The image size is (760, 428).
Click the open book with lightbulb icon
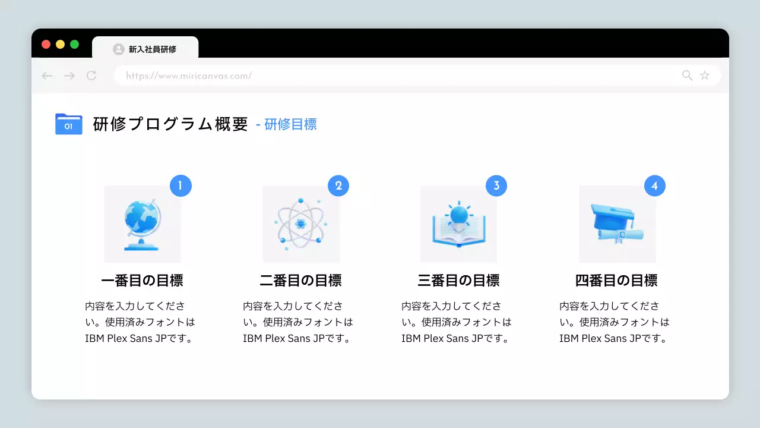(x=458, y=224)
